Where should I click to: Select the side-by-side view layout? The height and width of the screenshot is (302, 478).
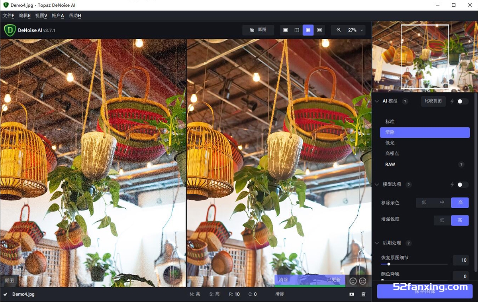click(x=308, y=30)
